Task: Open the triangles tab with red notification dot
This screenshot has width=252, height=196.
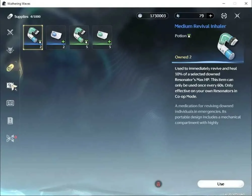Action: coord(10,138)
